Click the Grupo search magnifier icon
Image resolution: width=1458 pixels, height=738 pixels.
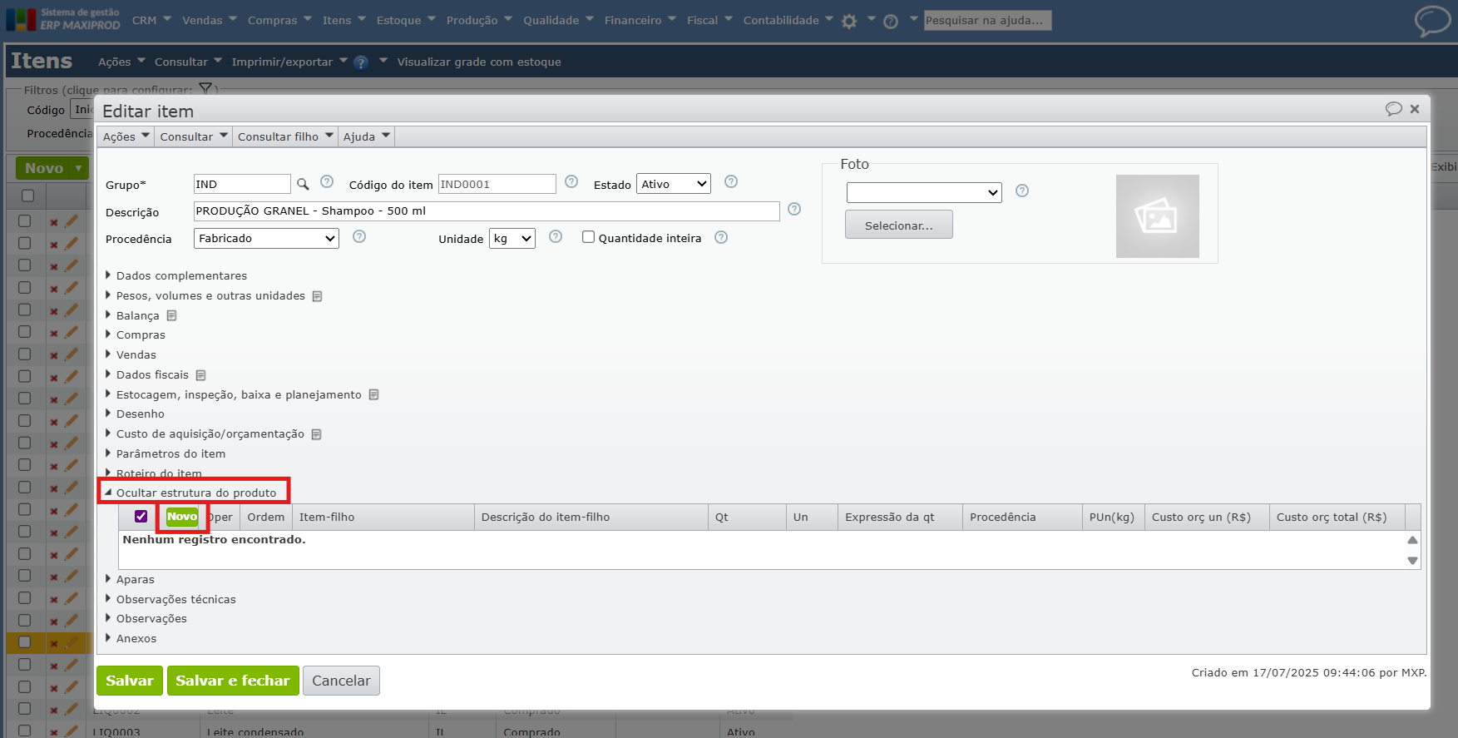point(303,184)
